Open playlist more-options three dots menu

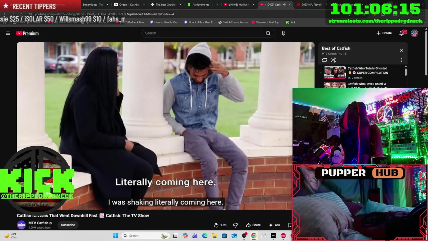coord(402,60)
